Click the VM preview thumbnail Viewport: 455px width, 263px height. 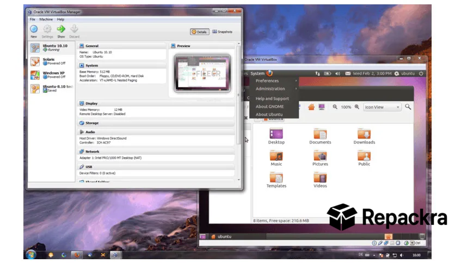coord(202,73)
